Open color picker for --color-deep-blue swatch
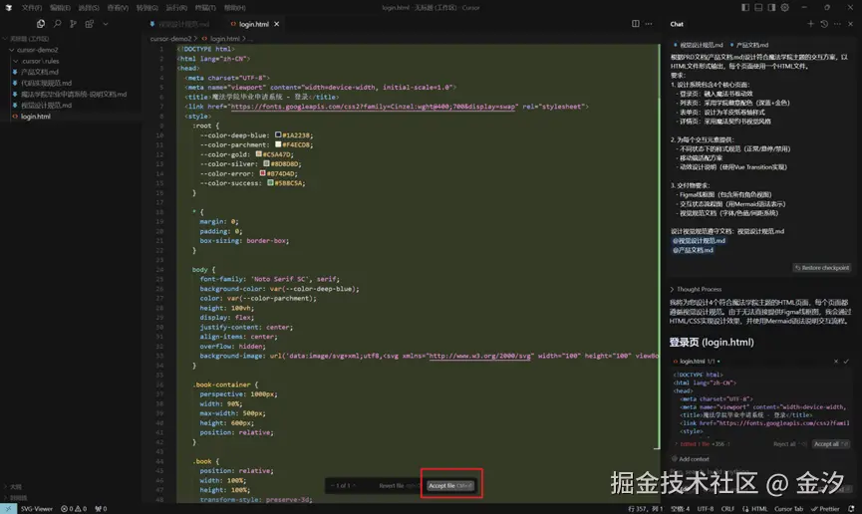The width and height of the screenshot is (862, 514). pyautogui.click(x=278, y=134)
